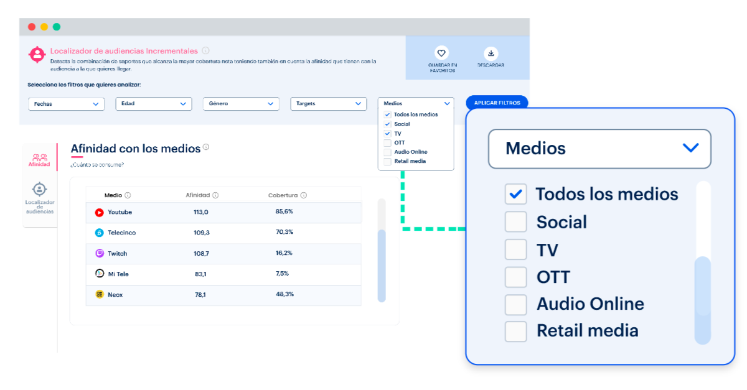Click the Telecinco row name
Image resolution: width=747 pixels, height=390 pixels.
(121, 233)
